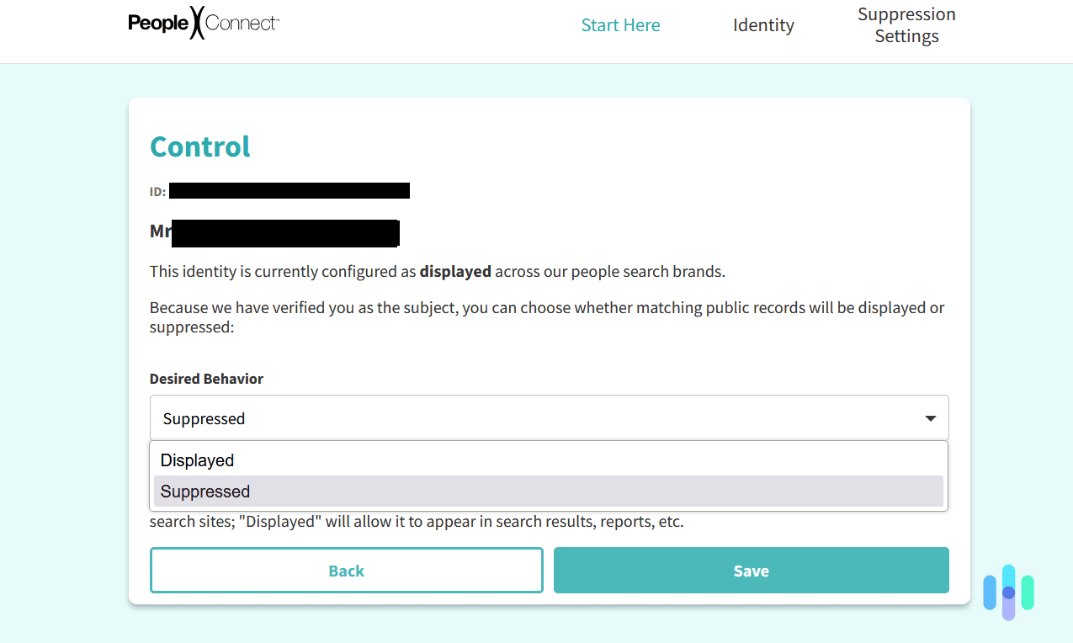Image resolution: width=1073 pixels, height=643 pixels.
Task: Click the Save button
Action: coord(751,570)
